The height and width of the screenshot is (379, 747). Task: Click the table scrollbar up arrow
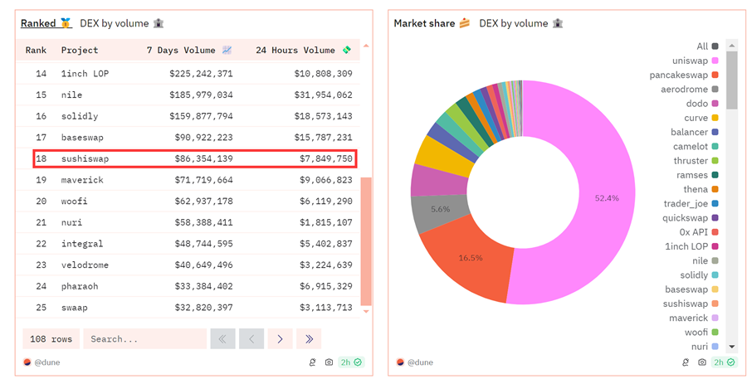tap(366, 46)
